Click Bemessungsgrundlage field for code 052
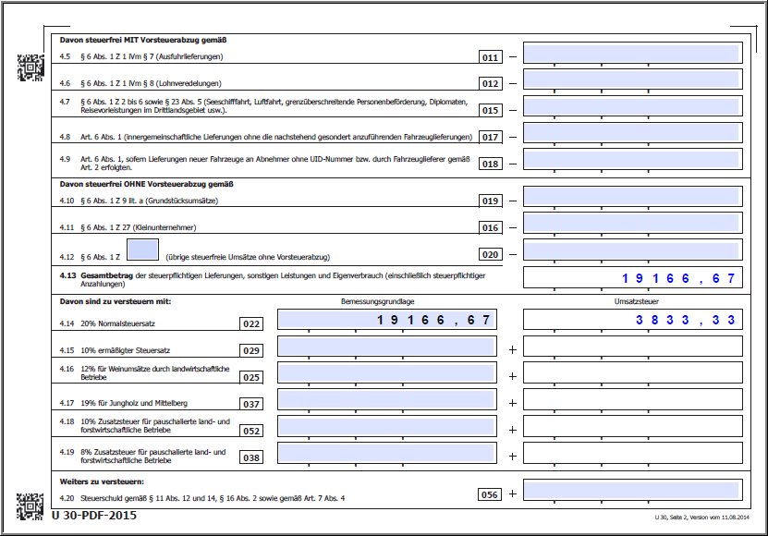 click(387, 426)
